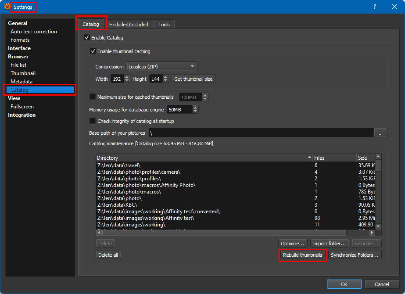Open the Compression dropdown
405x294 pixels.
point(161,67)
